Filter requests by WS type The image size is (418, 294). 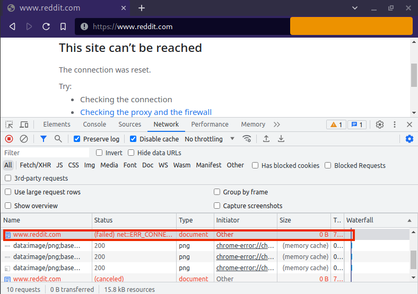(163, 165)
